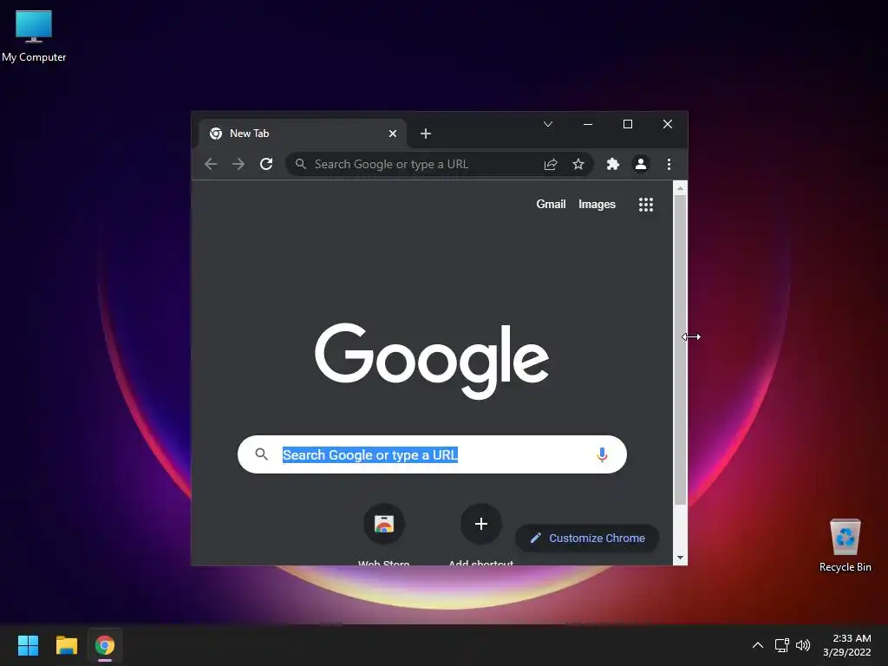888x666 pixels.
Task: Minimize the Chrome window
Action: click(588, 124)
